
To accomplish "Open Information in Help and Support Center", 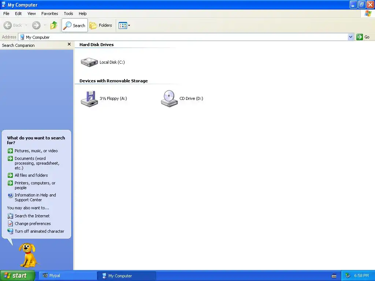I will 35,197.
